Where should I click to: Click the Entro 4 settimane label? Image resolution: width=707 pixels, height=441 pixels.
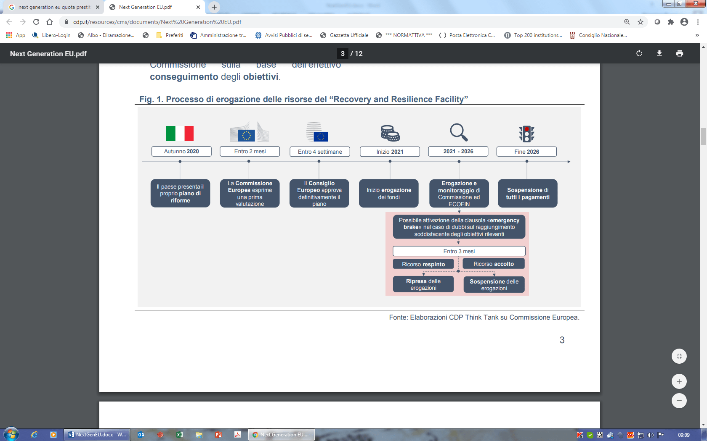click(x=320, y=152)
